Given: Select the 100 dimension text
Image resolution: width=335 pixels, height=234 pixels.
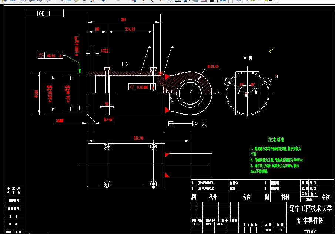Looking at the screenshot, I should (97, 29).
